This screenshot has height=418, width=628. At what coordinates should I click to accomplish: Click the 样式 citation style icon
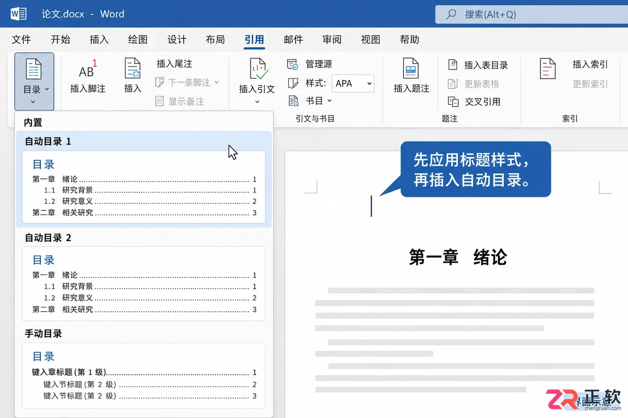[x=293, y=83]
